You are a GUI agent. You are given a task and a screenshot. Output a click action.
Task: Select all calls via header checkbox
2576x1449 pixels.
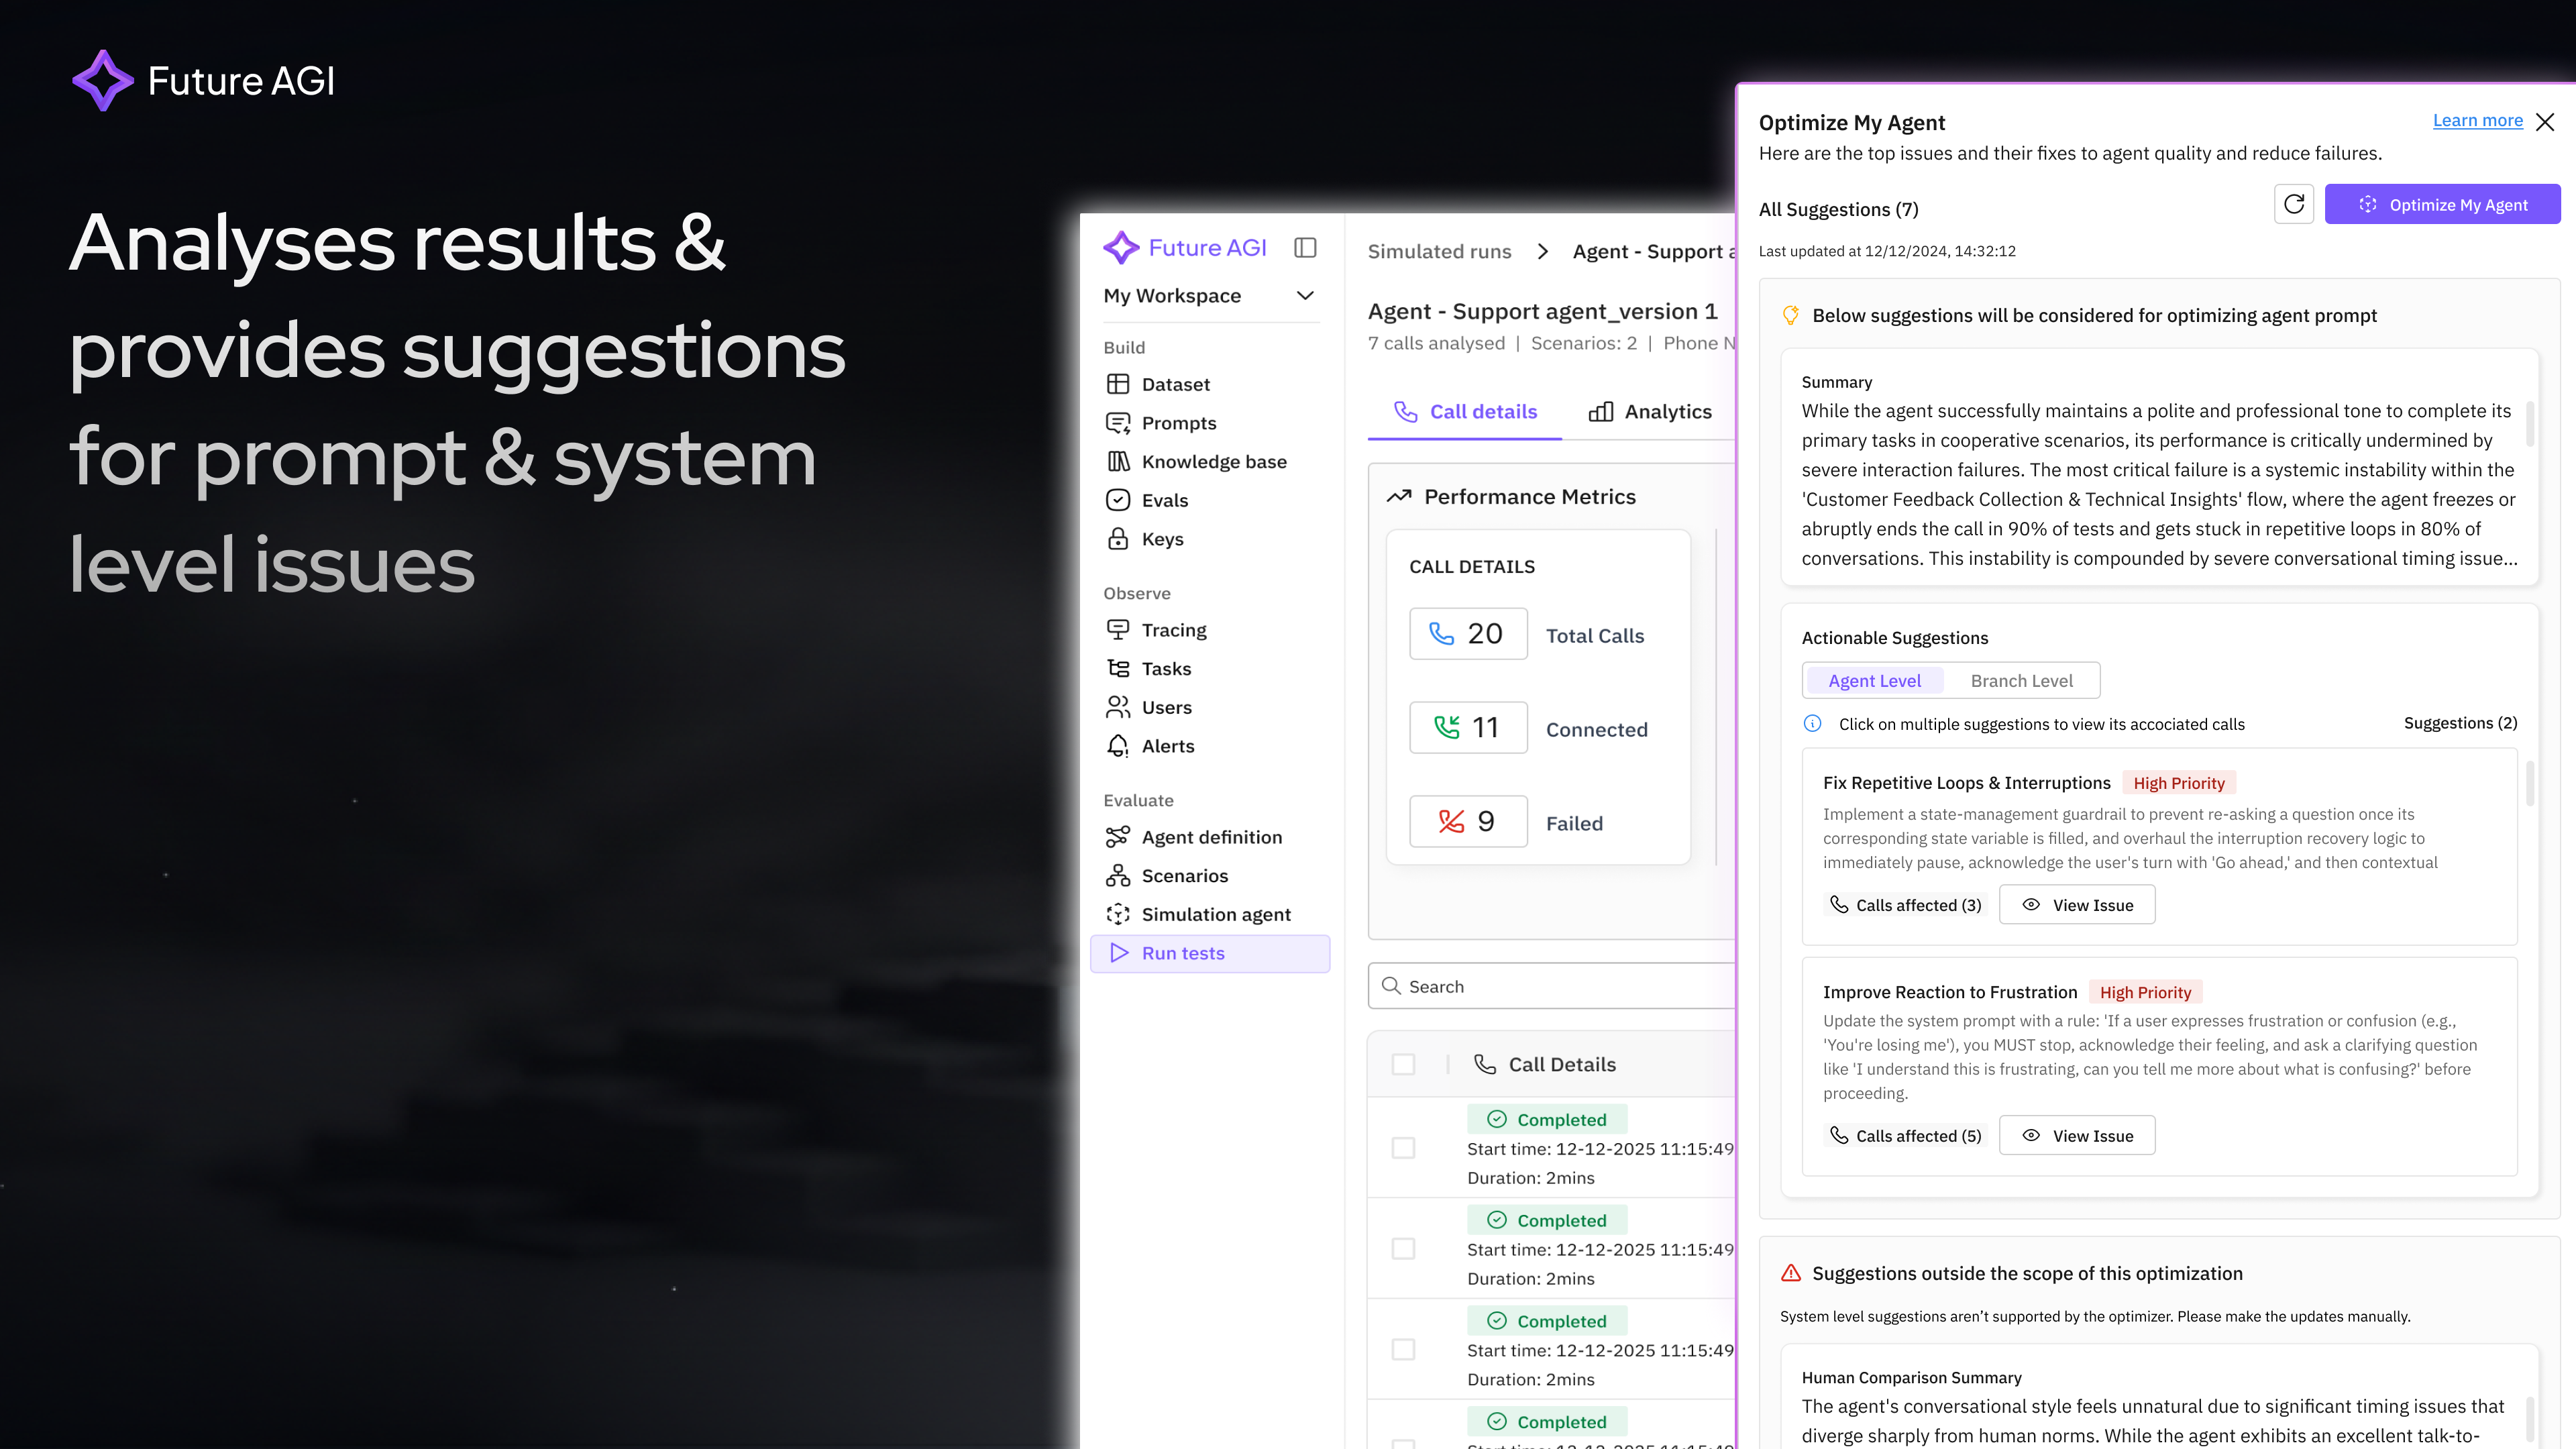tap(1404, 1064)
